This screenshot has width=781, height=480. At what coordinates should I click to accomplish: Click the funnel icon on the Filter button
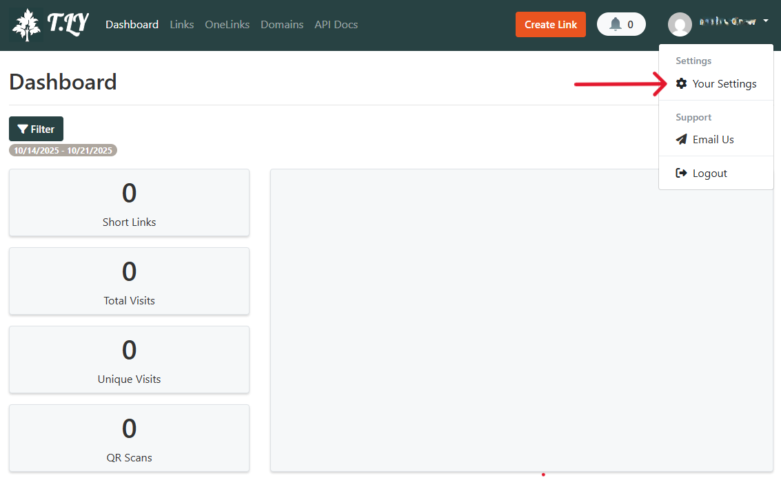[x=23, y=129]
